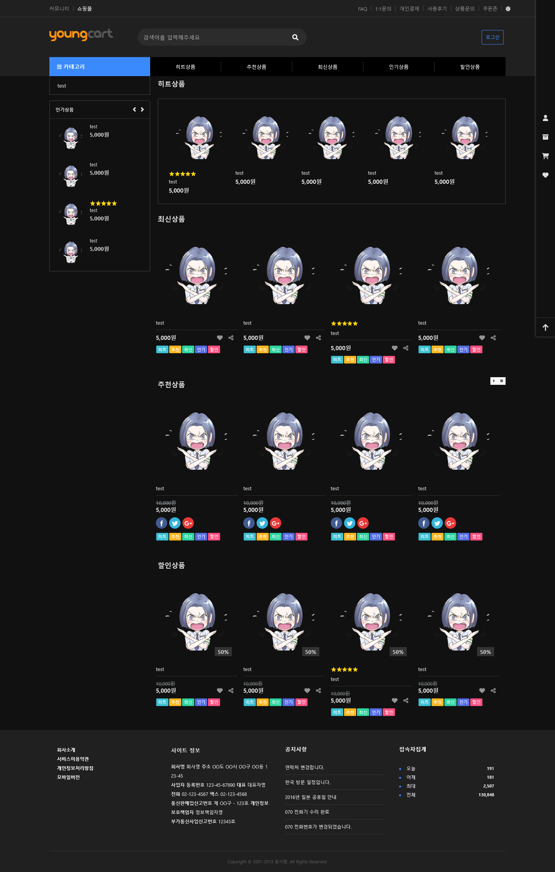Show next items in 인기상품 panel
Image resolution: width=555 pixels, height=872 pixels.
(142, 110)
